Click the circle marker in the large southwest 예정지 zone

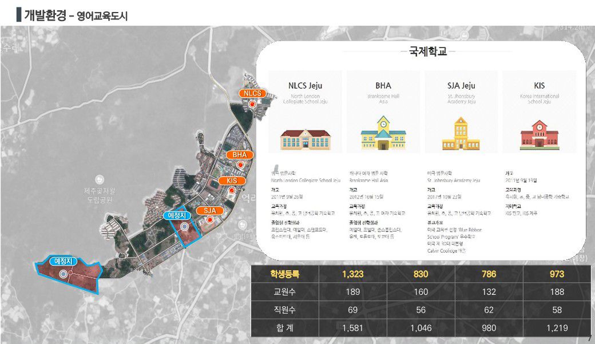[x=64, y=274]
